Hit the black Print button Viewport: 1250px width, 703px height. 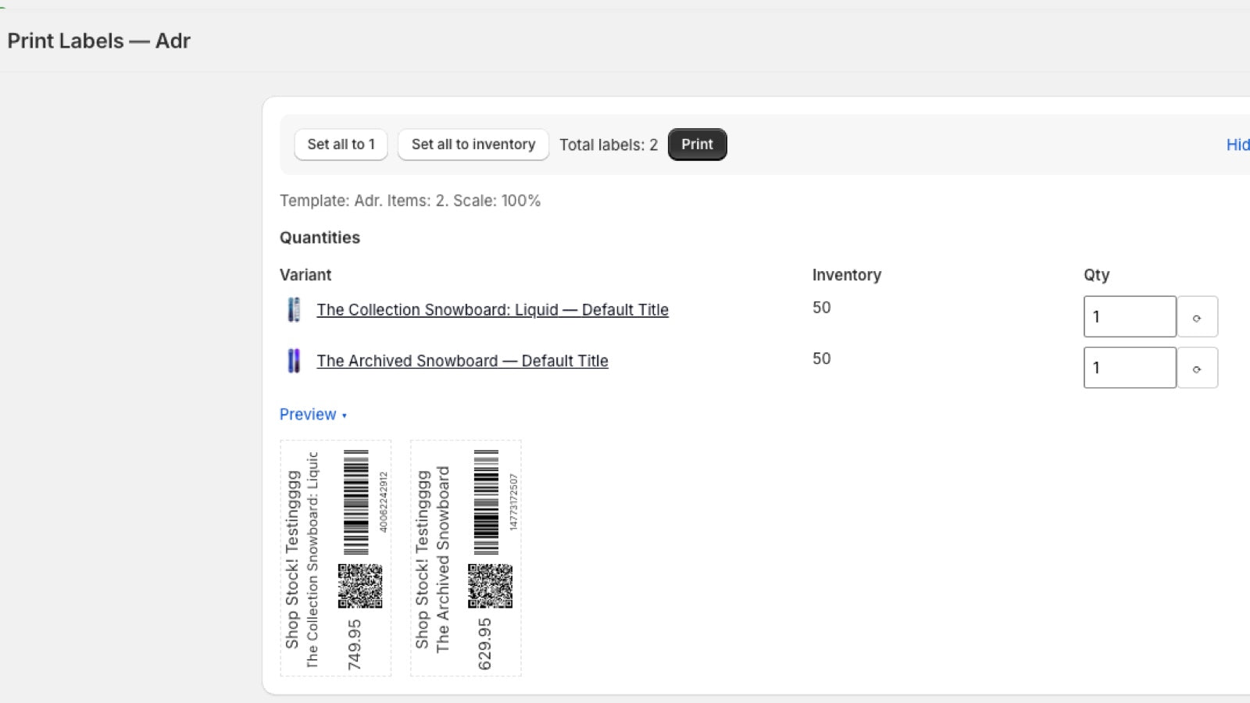point(697,145)
